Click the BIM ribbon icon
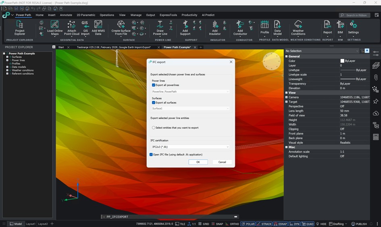This screenshot has width=381, height=227. [x=340, y=27]
